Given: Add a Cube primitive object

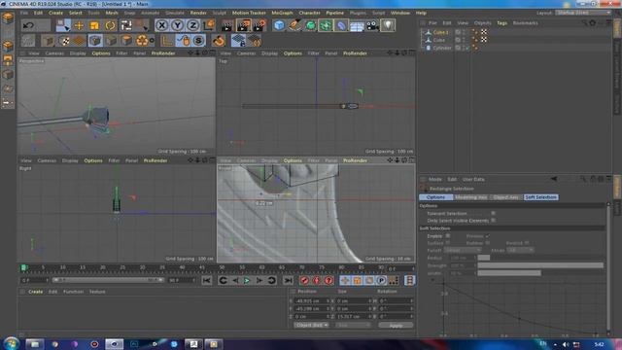Looking at the screenshot, I should [x=279, y=25].
